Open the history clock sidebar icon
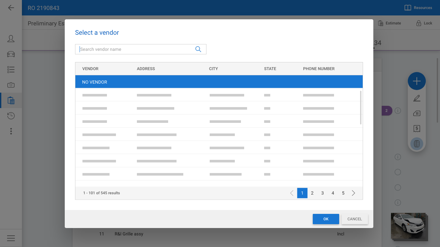Screen dimensions: 440x247 click(11, 116)
